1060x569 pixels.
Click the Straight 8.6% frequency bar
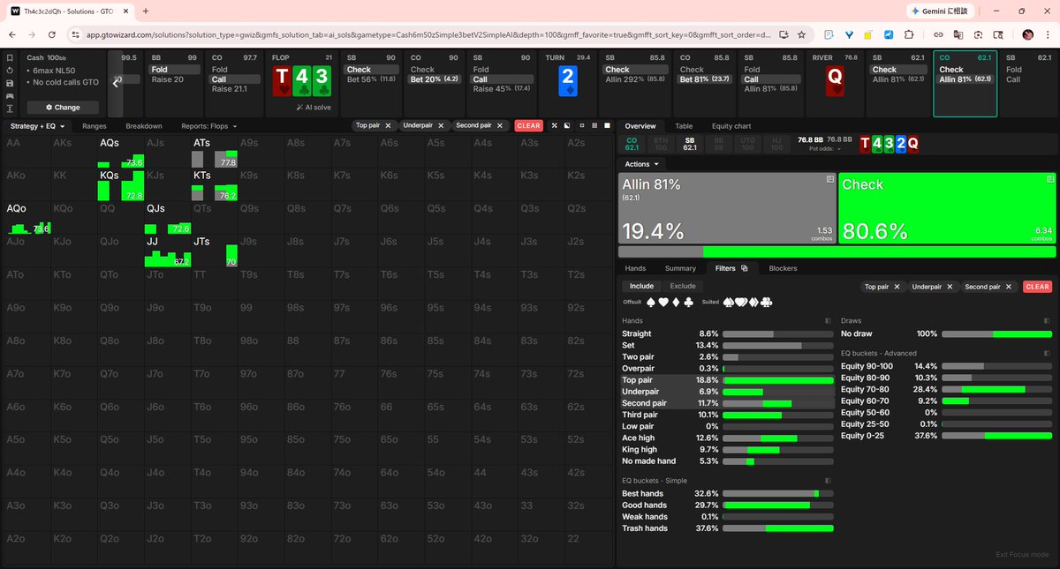click(x=777, y=334)
